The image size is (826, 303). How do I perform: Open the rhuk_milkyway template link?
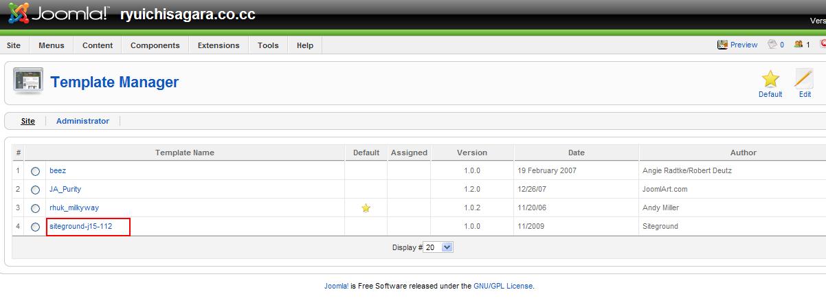[74, 207]
